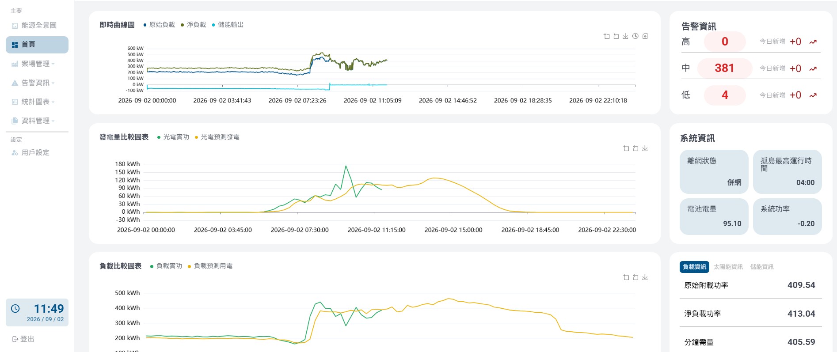Click the trend arrow icon in 高 alert row
837x352 pixels.
(813, 42)
